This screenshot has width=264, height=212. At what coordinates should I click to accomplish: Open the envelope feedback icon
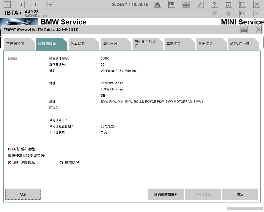click(243, 13)
